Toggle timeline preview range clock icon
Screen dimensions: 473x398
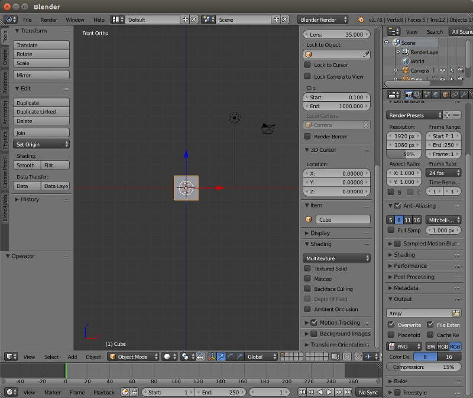pyautogui.click(x=125, y=392)
